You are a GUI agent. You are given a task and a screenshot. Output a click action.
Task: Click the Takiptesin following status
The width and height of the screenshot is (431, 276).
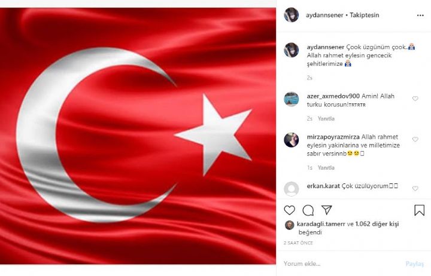(364, 15)
